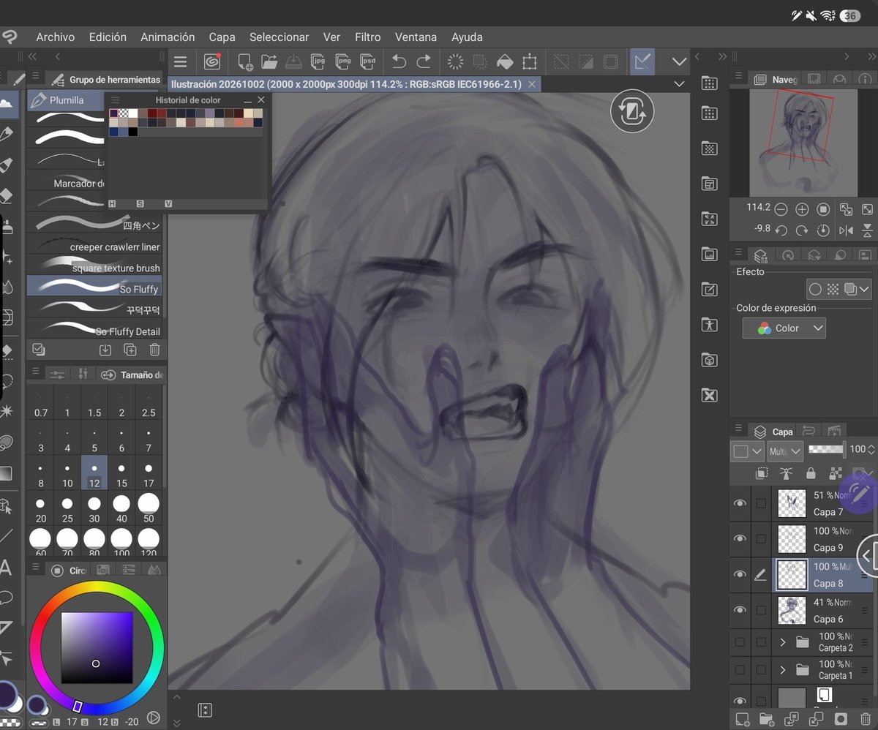Flip the canvas horizontally in the Navigator
Image resolution: width=878 pixels, height=730 pixels.
pos(846,230)
